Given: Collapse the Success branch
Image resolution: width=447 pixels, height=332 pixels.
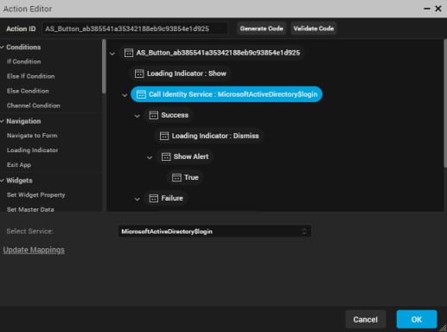Looking at the screenshot, I should pyautogui.click(x=137, y=116).
